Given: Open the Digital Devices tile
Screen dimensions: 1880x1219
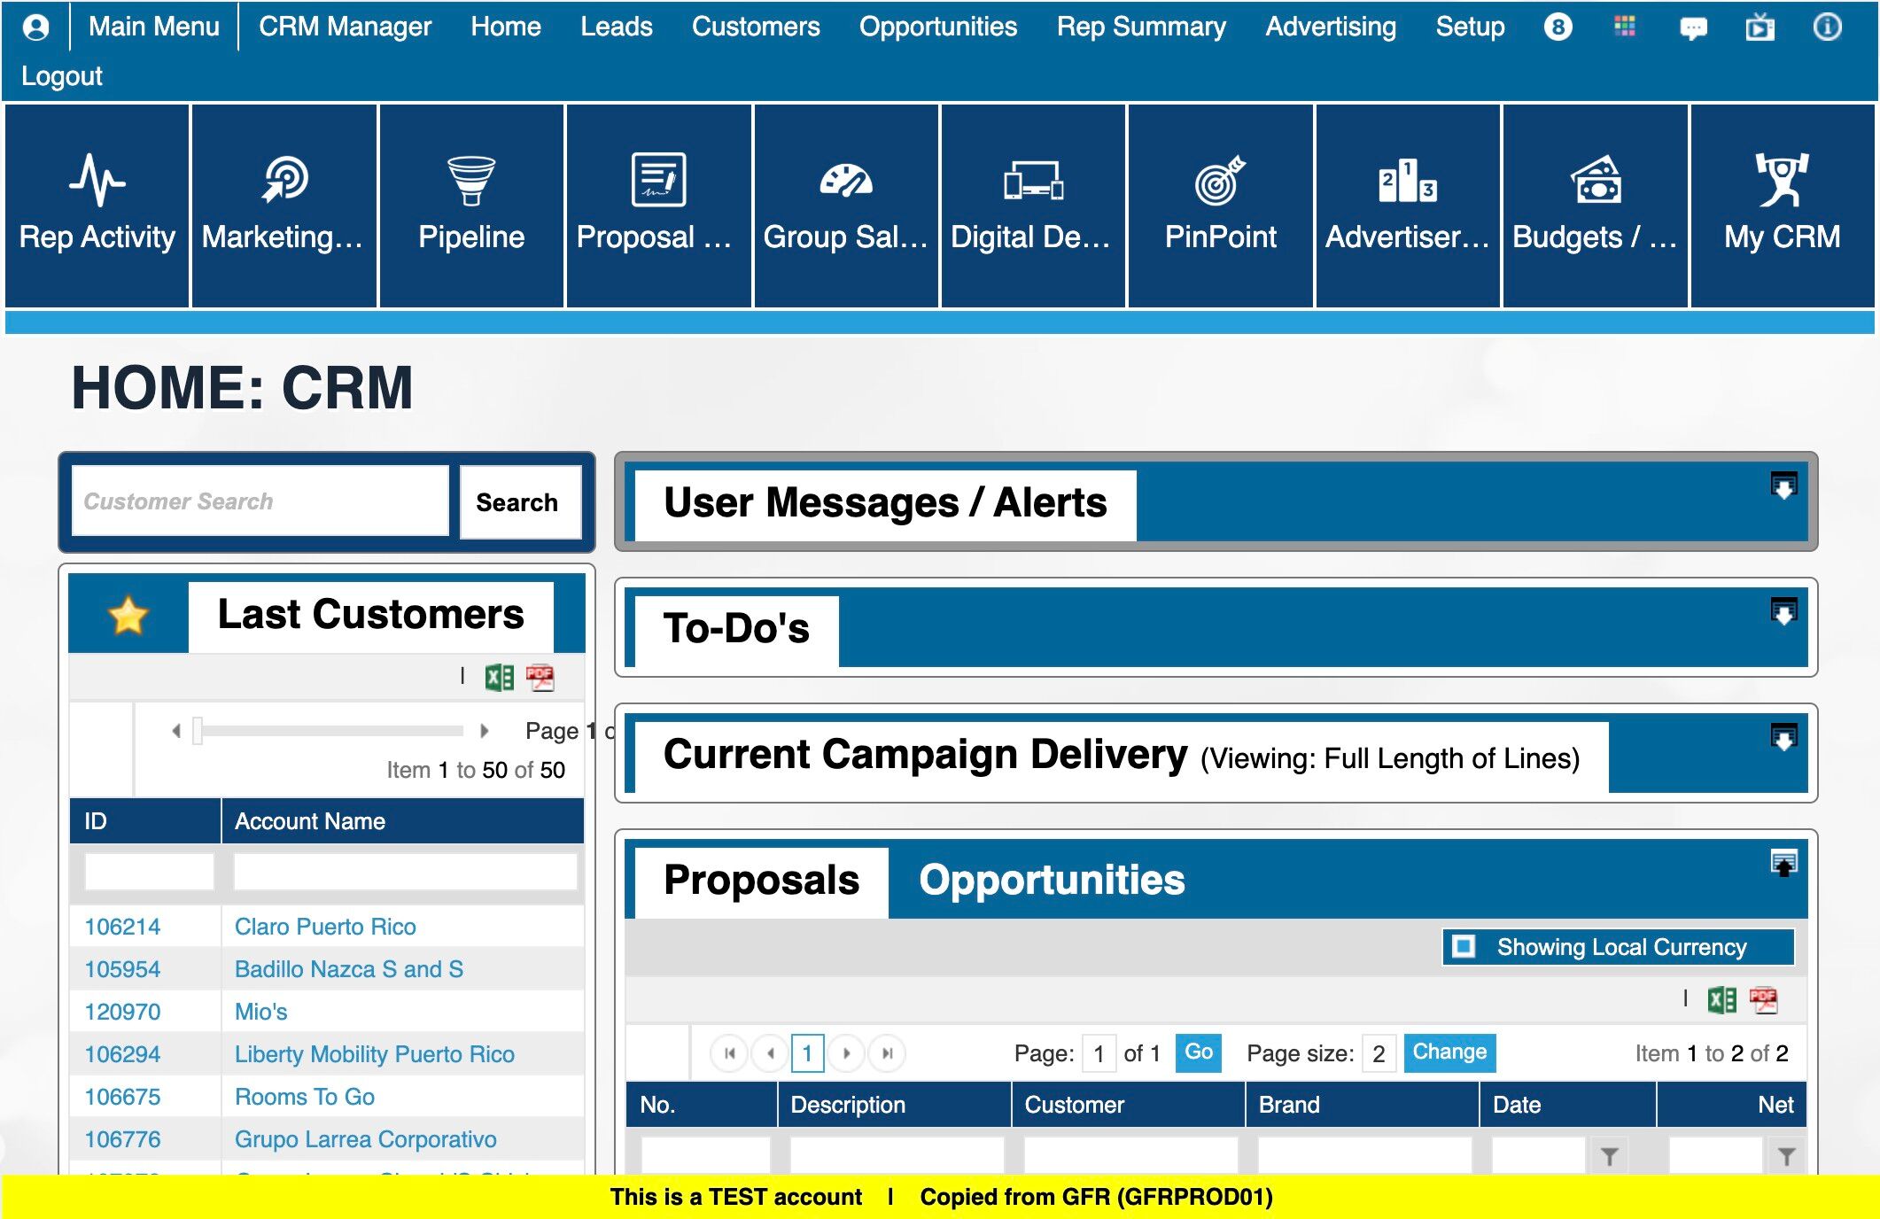Looking at the screenshot, I should point(1032,206).
